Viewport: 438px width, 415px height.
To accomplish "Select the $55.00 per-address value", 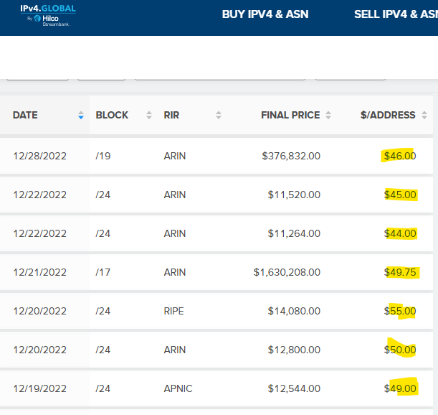I will (400, 311).
